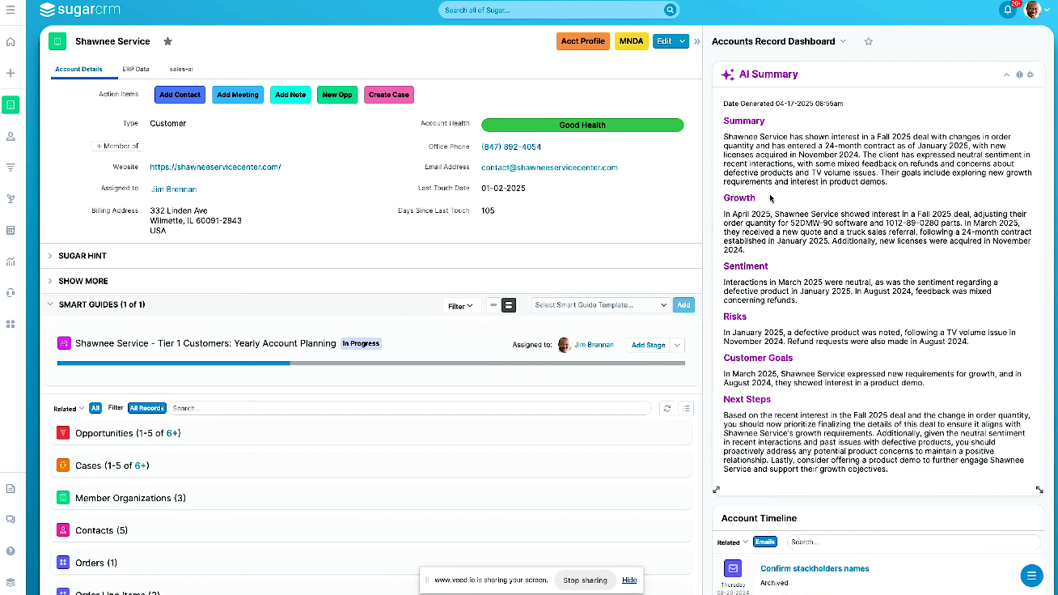Image resolution: width=1058 pixels, height=595 pixels.
Task: Open the help question mark icon
Action: coord(11,551)
